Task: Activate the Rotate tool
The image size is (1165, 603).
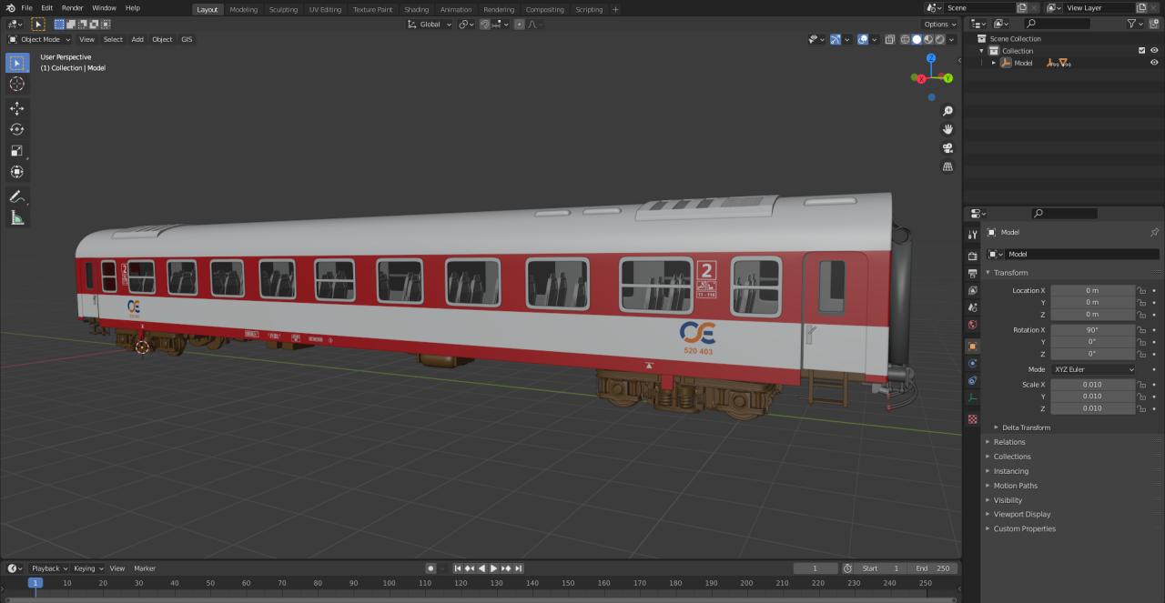Action: 16,129
